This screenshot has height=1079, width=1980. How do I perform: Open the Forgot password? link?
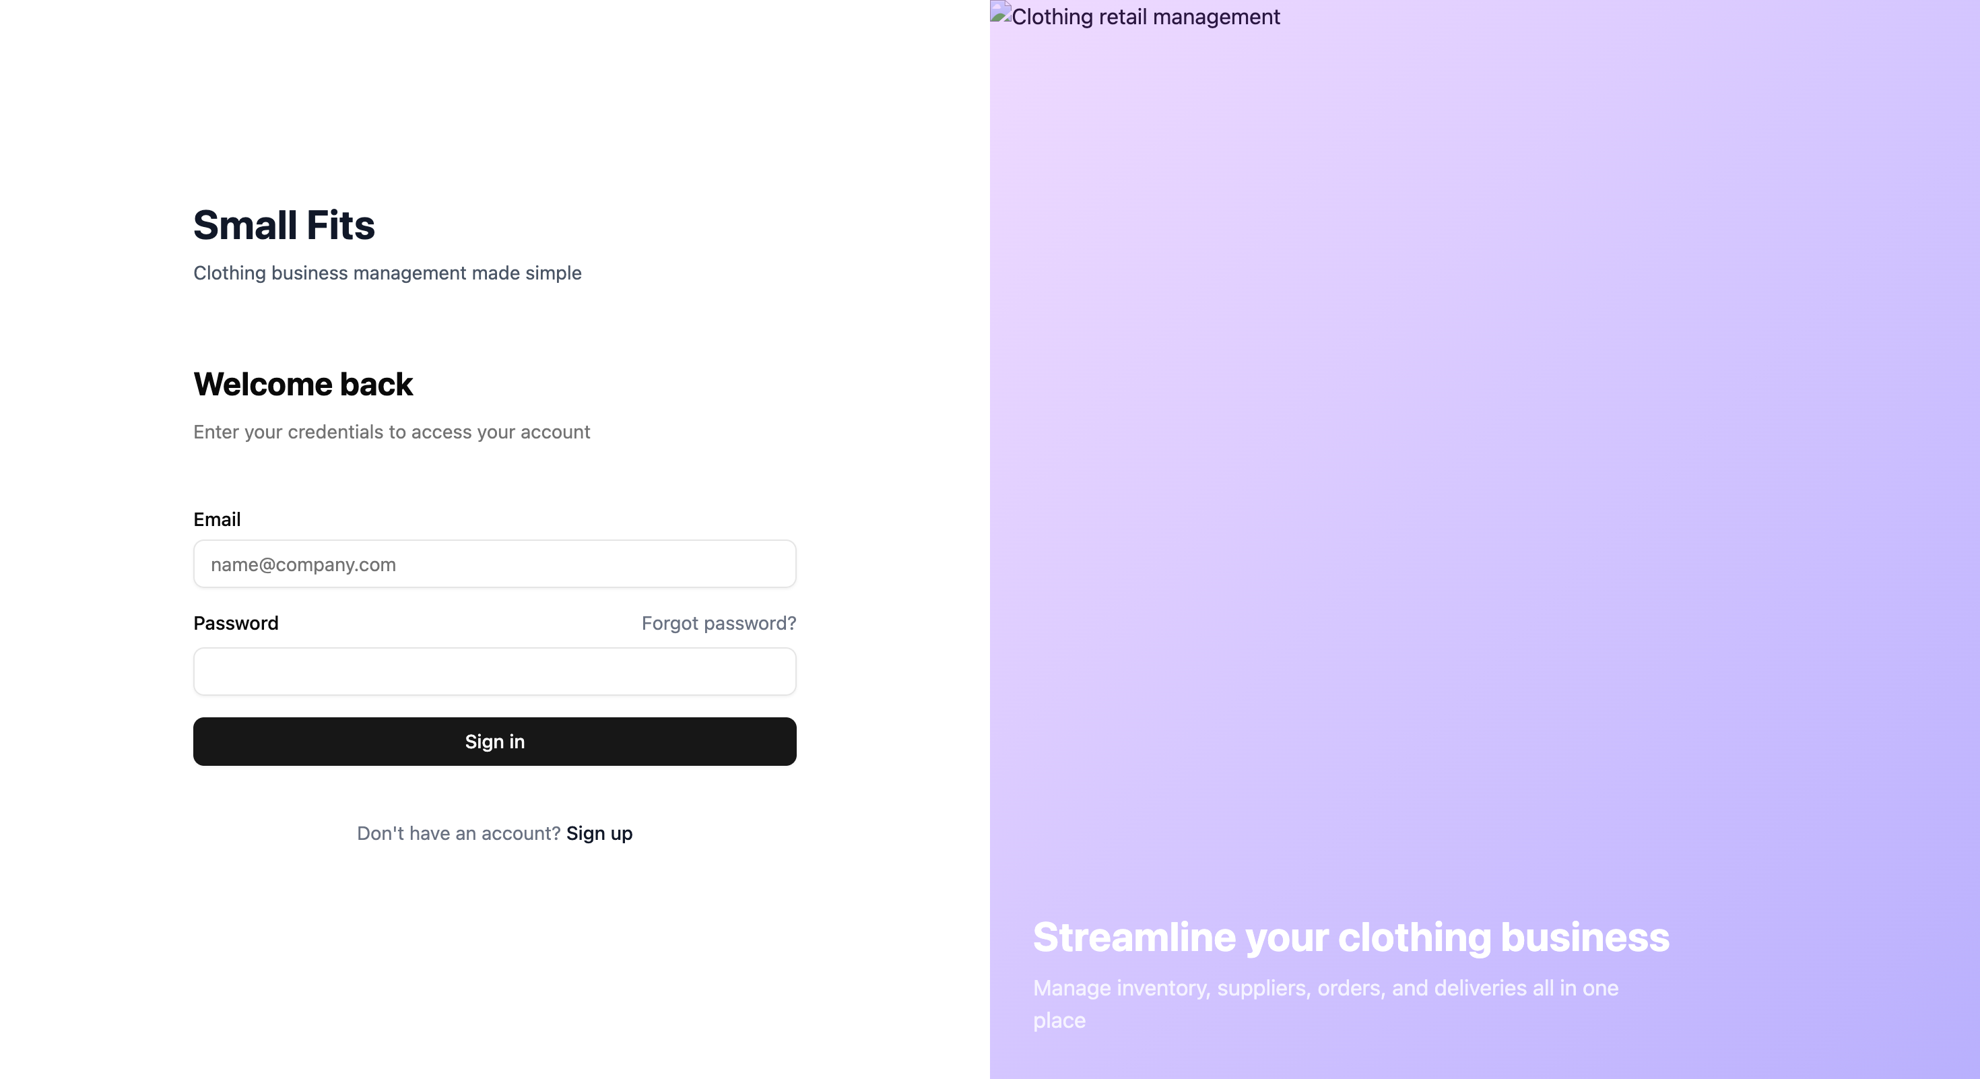[x=719, y=623]
